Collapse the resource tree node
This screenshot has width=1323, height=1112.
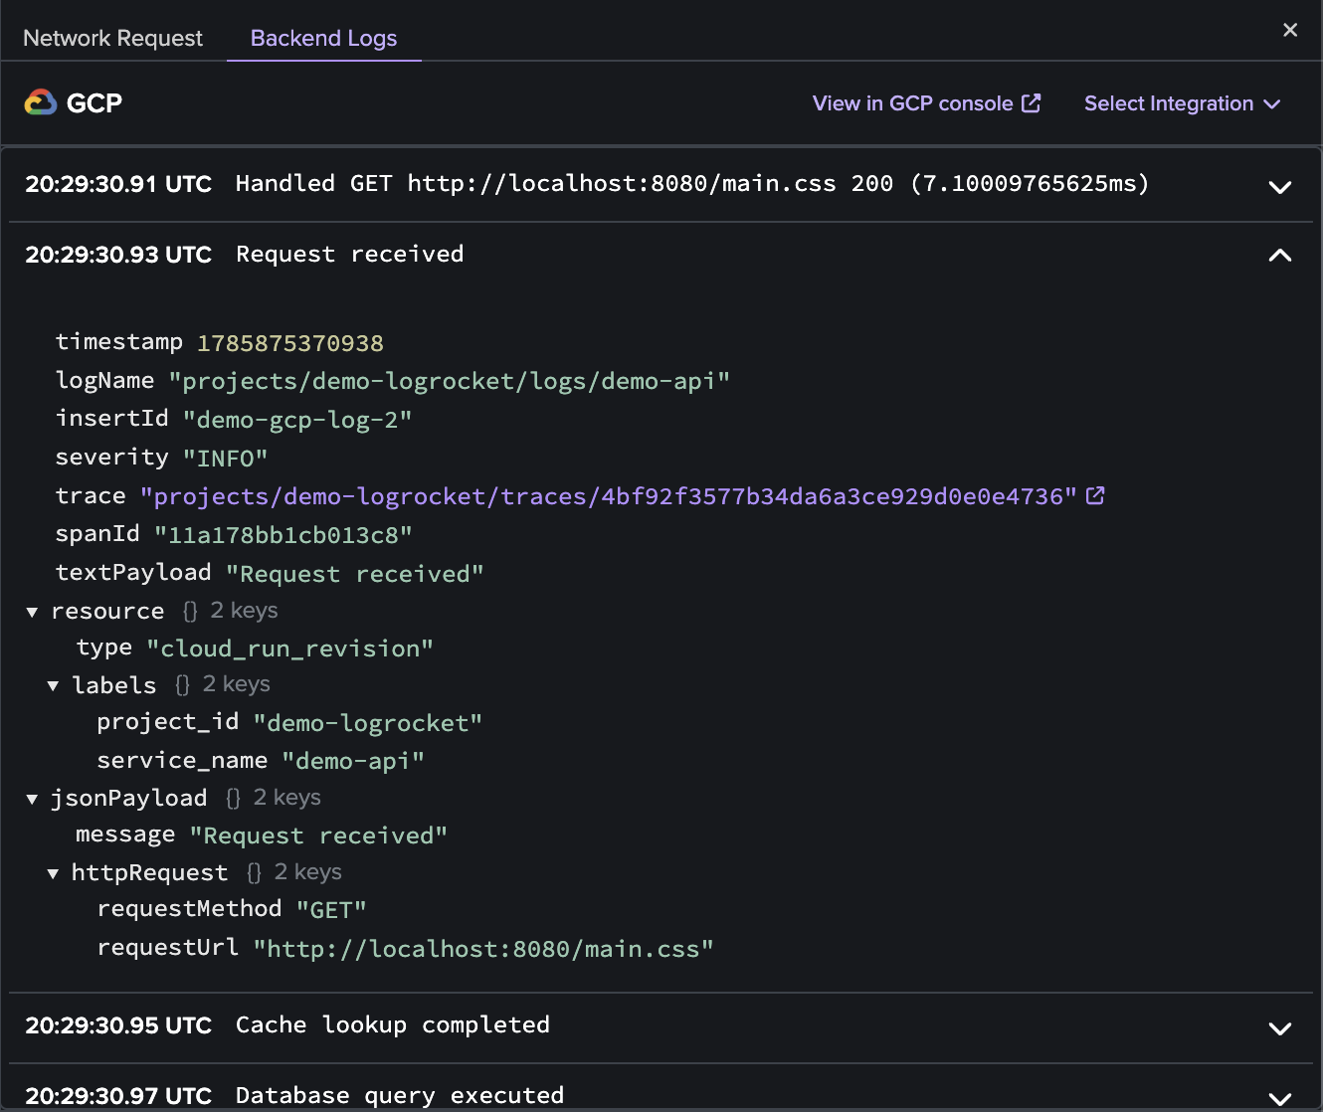[x=32, y=612]
